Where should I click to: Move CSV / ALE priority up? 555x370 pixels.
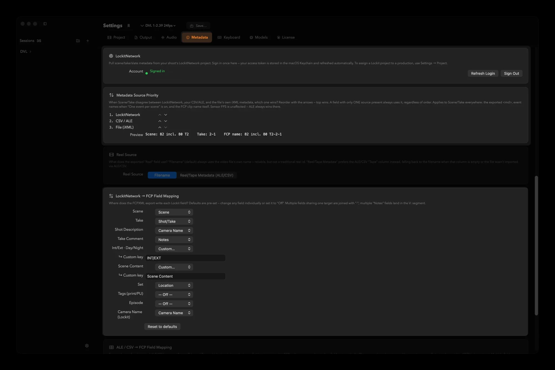tap(160, 121)
